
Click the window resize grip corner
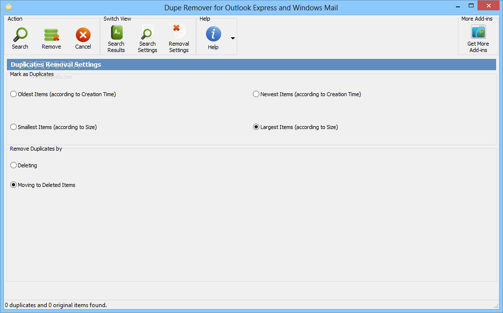coord(496,306)
